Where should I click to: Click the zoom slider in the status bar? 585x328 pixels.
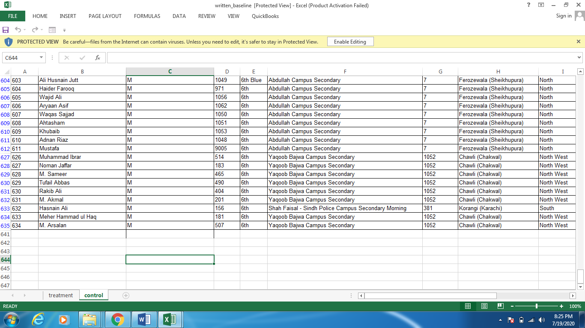[537, 306]
